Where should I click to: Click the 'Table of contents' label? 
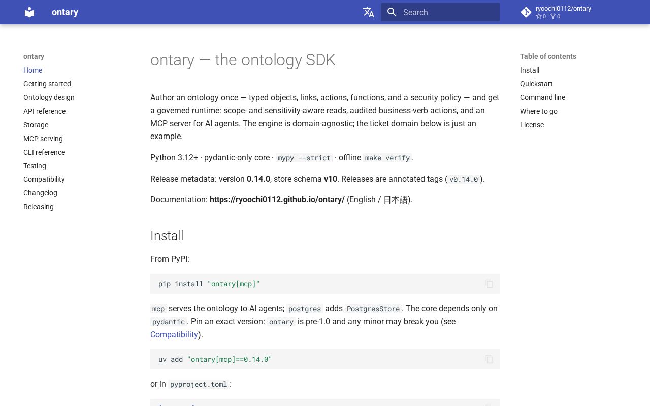(548, 56)
